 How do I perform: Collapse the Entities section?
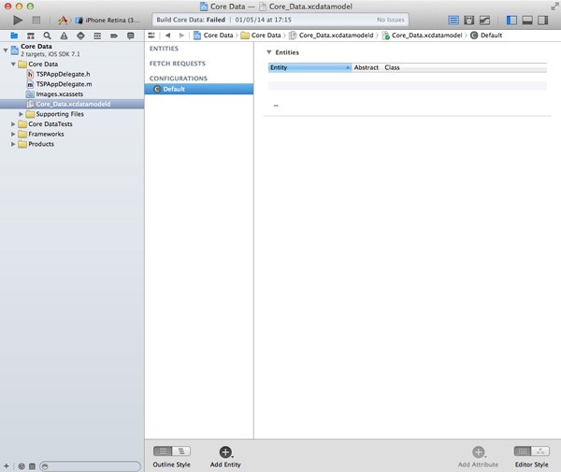269,52
